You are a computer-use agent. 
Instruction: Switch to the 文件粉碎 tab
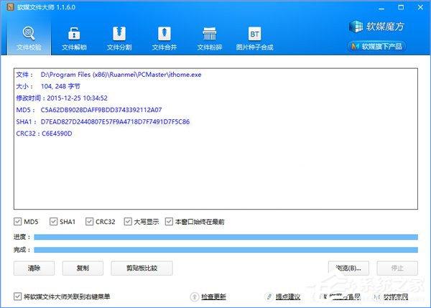click(210, 39)
